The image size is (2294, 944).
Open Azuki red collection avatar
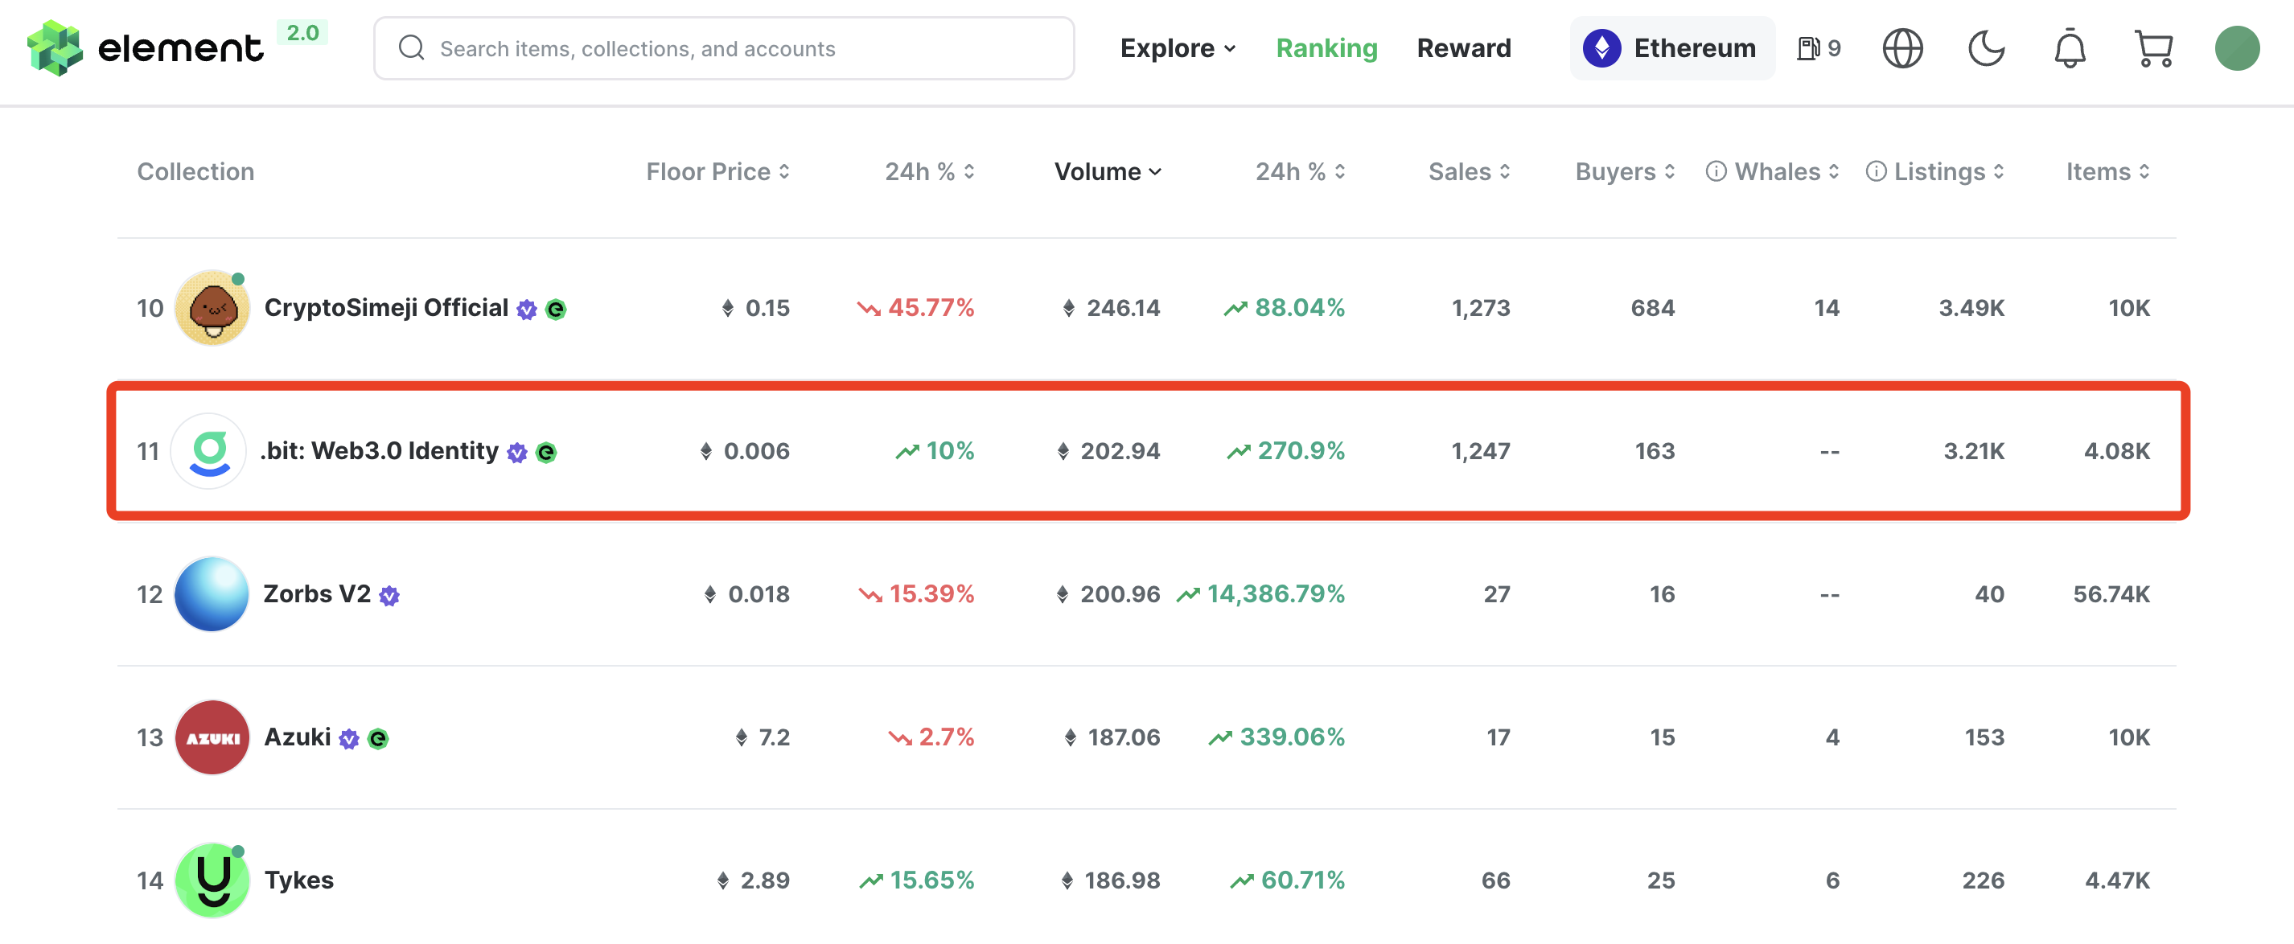coord(212,737)
